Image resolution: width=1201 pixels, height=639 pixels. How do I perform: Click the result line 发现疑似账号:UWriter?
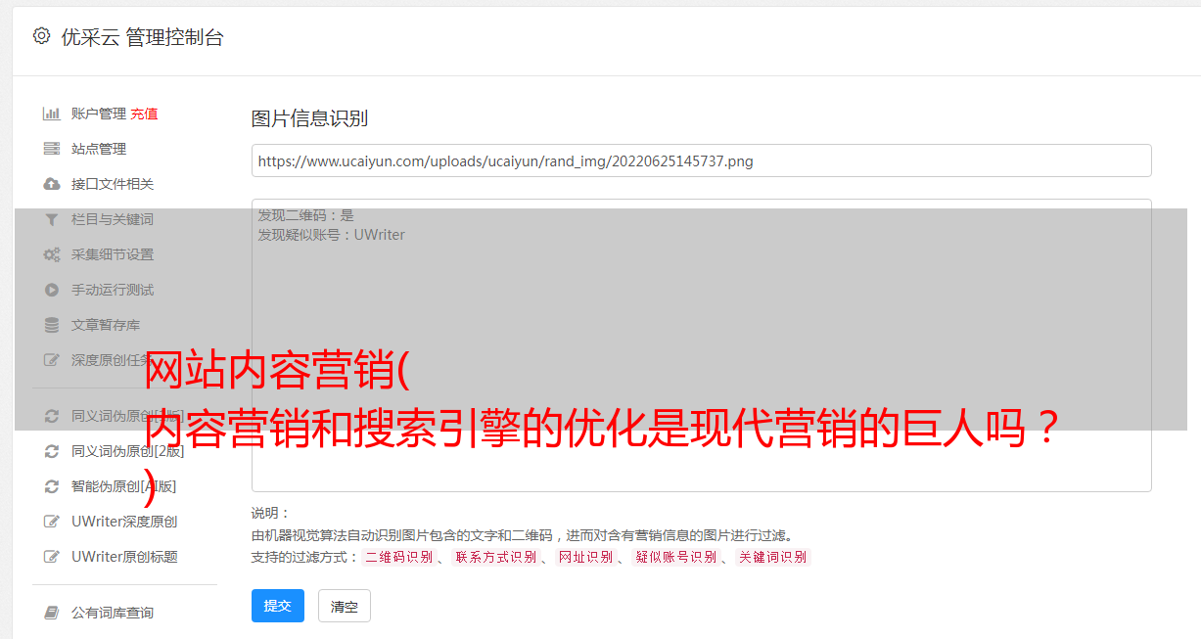point(332,235)
